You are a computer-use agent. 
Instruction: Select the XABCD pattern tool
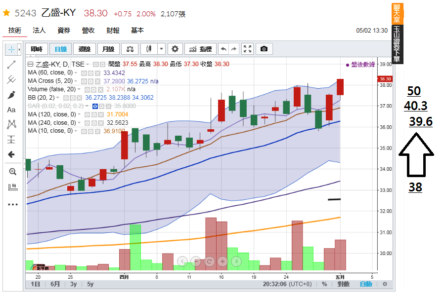click(x=11, y=124)
